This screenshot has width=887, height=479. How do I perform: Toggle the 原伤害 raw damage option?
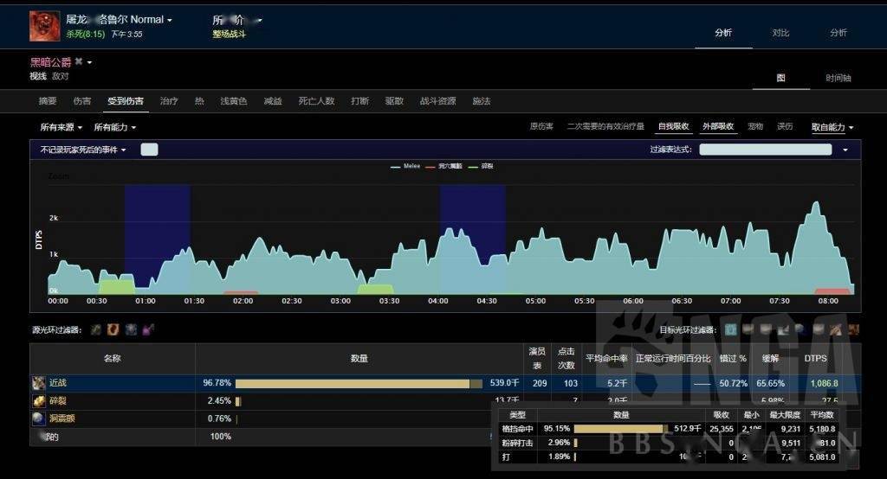point(541,127)
